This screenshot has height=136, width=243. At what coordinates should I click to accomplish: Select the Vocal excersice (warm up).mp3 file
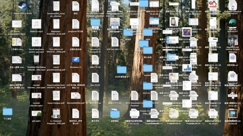[36, 42]
